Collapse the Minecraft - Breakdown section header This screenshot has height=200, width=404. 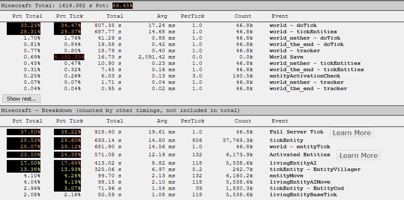120,110
